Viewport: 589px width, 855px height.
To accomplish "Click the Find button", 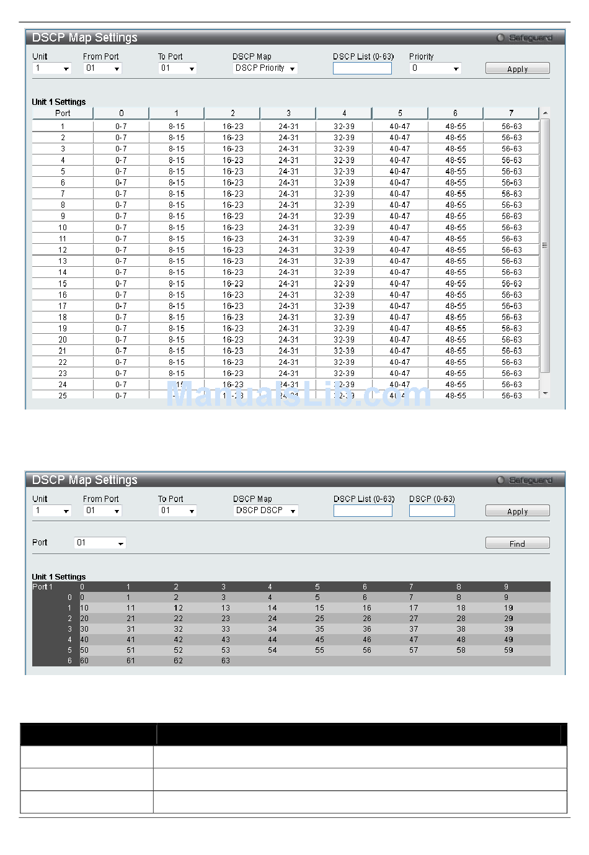I will [517, 544].
